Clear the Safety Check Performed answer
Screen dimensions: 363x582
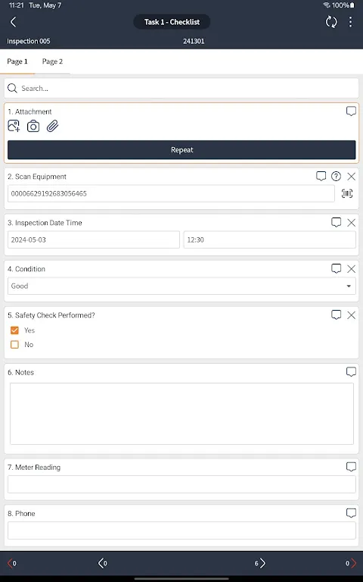pos(351,315)
